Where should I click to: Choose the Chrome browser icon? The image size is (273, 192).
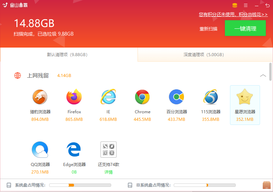click(142, 97)
